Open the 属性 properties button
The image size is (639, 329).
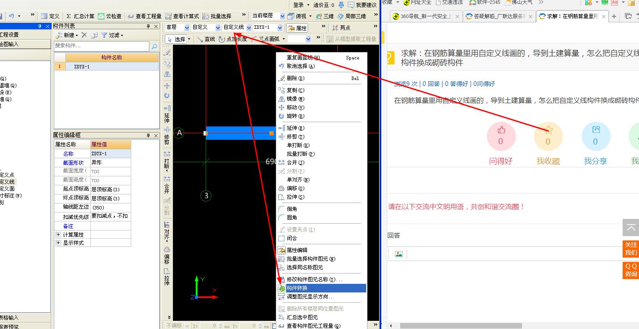(x=297, y=28)
